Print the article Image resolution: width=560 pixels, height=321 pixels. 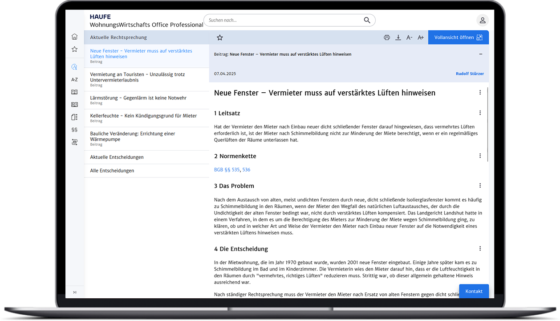click(387, 37)
